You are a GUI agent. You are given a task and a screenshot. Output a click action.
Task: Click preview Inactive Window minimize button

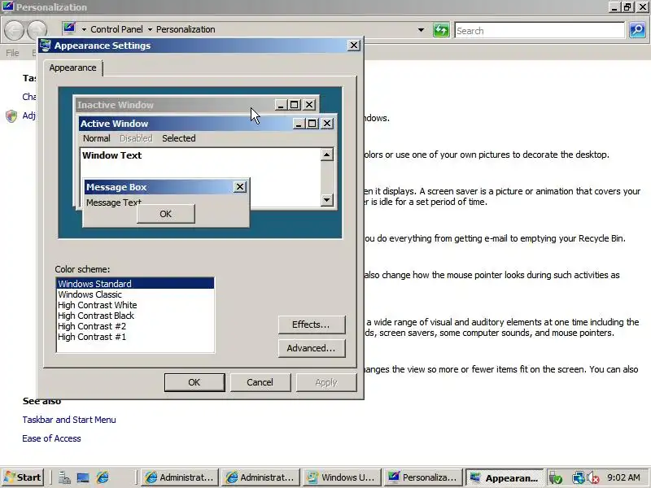pos(281,105)
